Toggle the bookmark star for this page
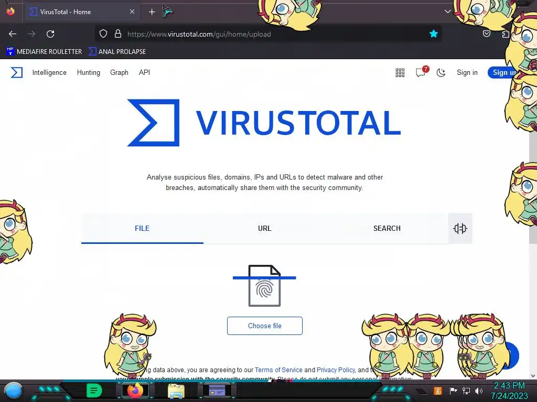Screen dimensions: 537x402 [434, 34]
